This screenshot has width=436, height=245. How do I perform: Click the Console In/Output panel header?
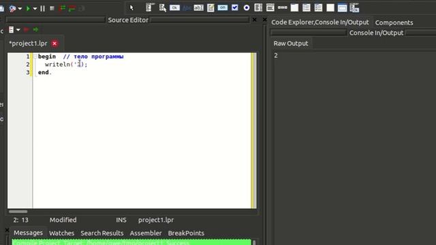(x=376, y=33)
